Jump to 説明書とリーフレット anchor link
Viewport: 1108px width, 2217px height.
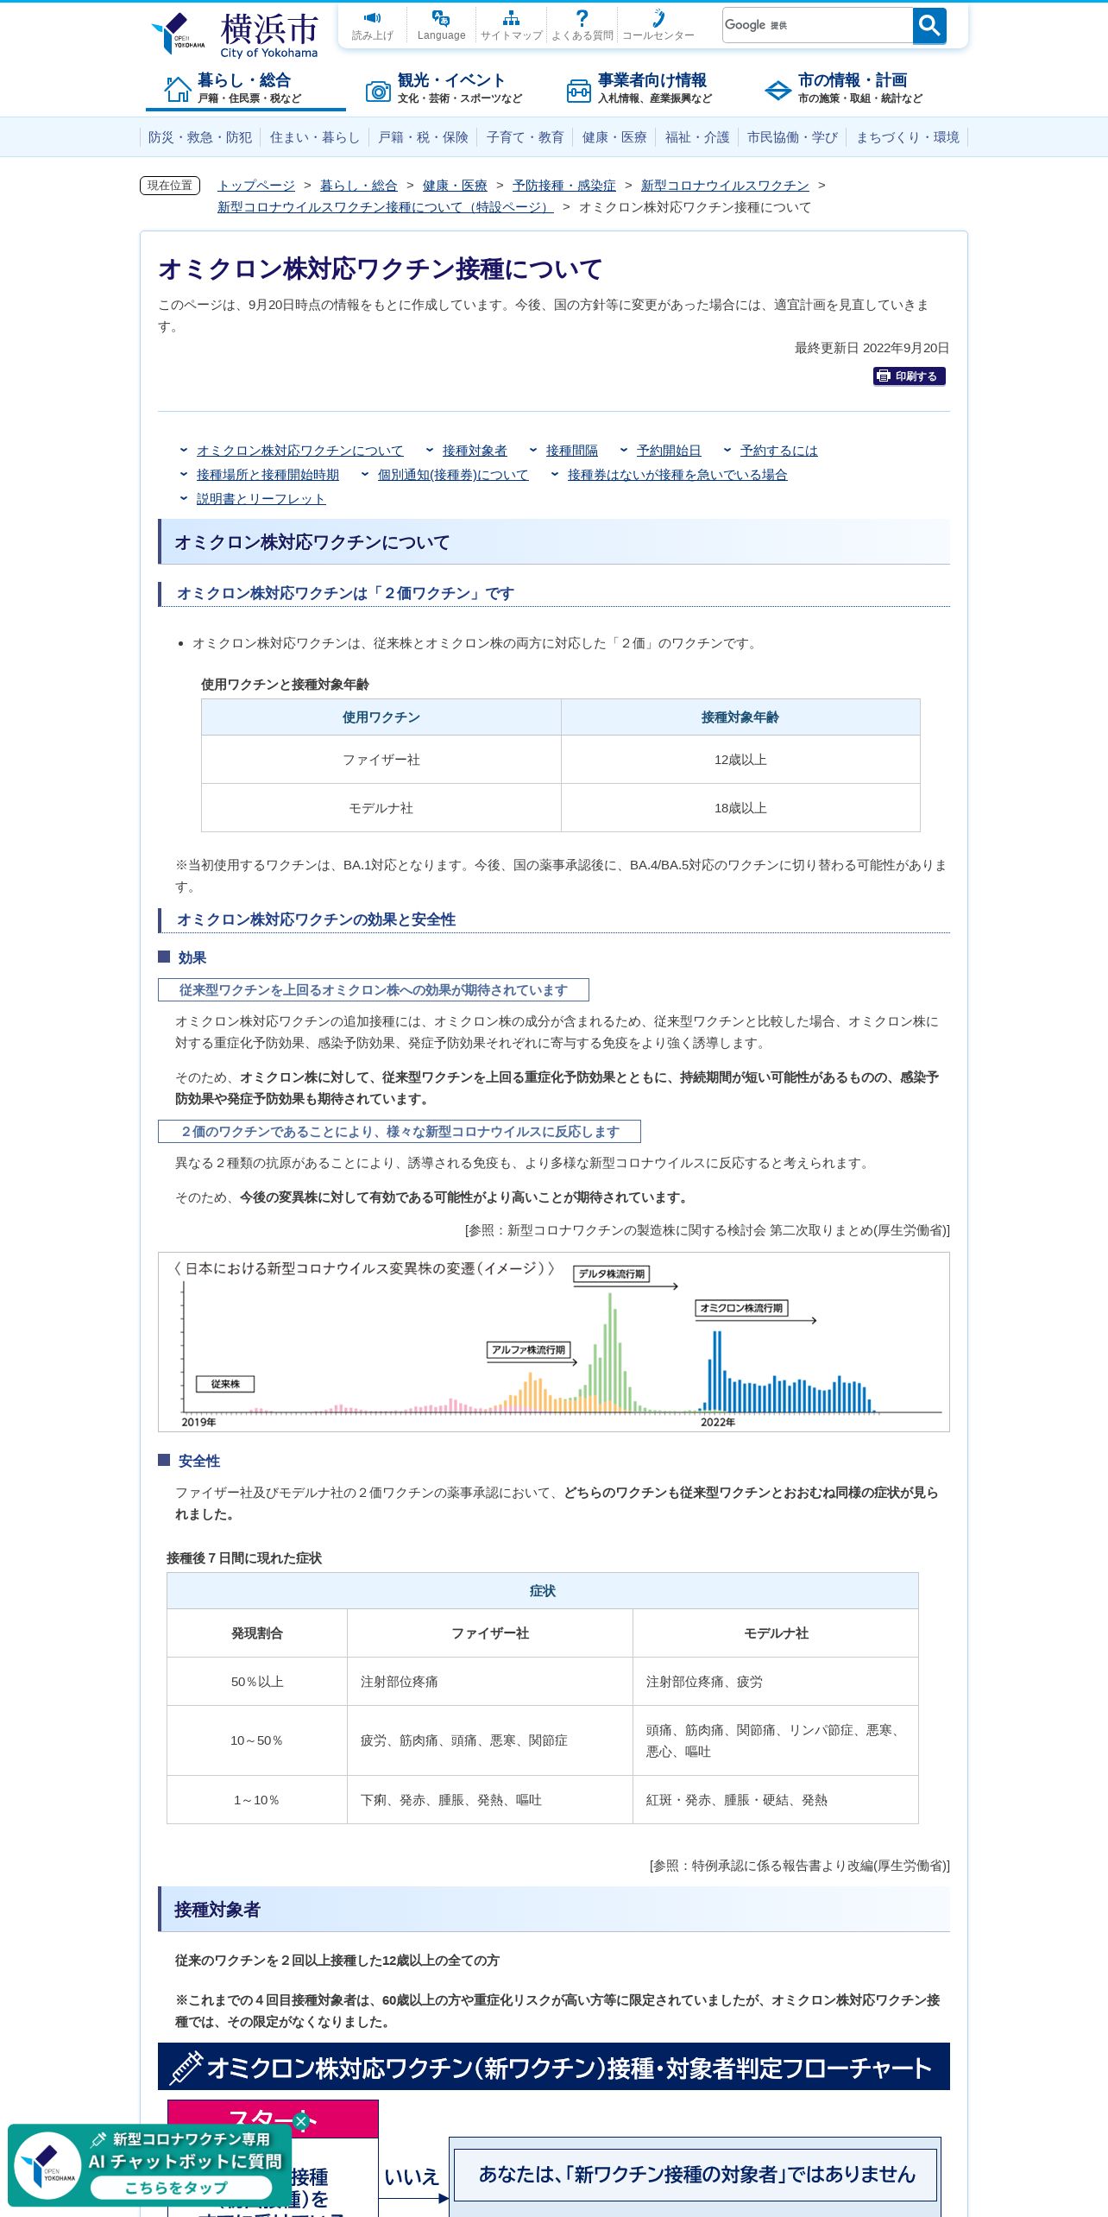coord(261,499)
